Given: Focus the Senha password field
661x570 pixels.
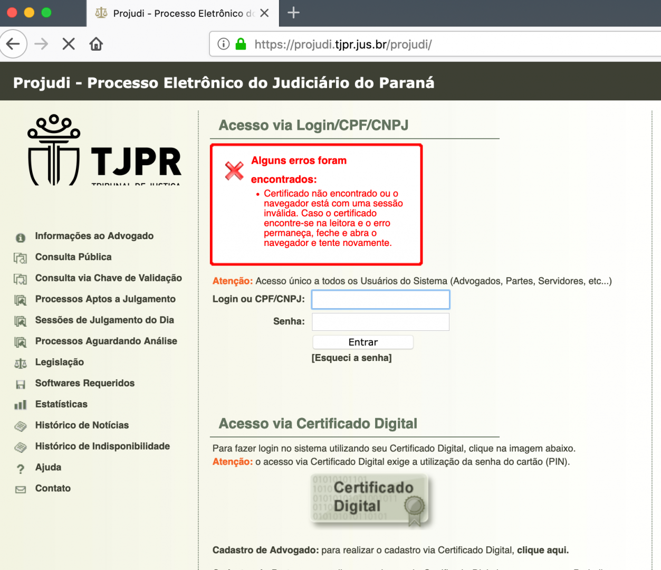Looking at the screenshot, I should pyautogui.click(x=380, y=322).
